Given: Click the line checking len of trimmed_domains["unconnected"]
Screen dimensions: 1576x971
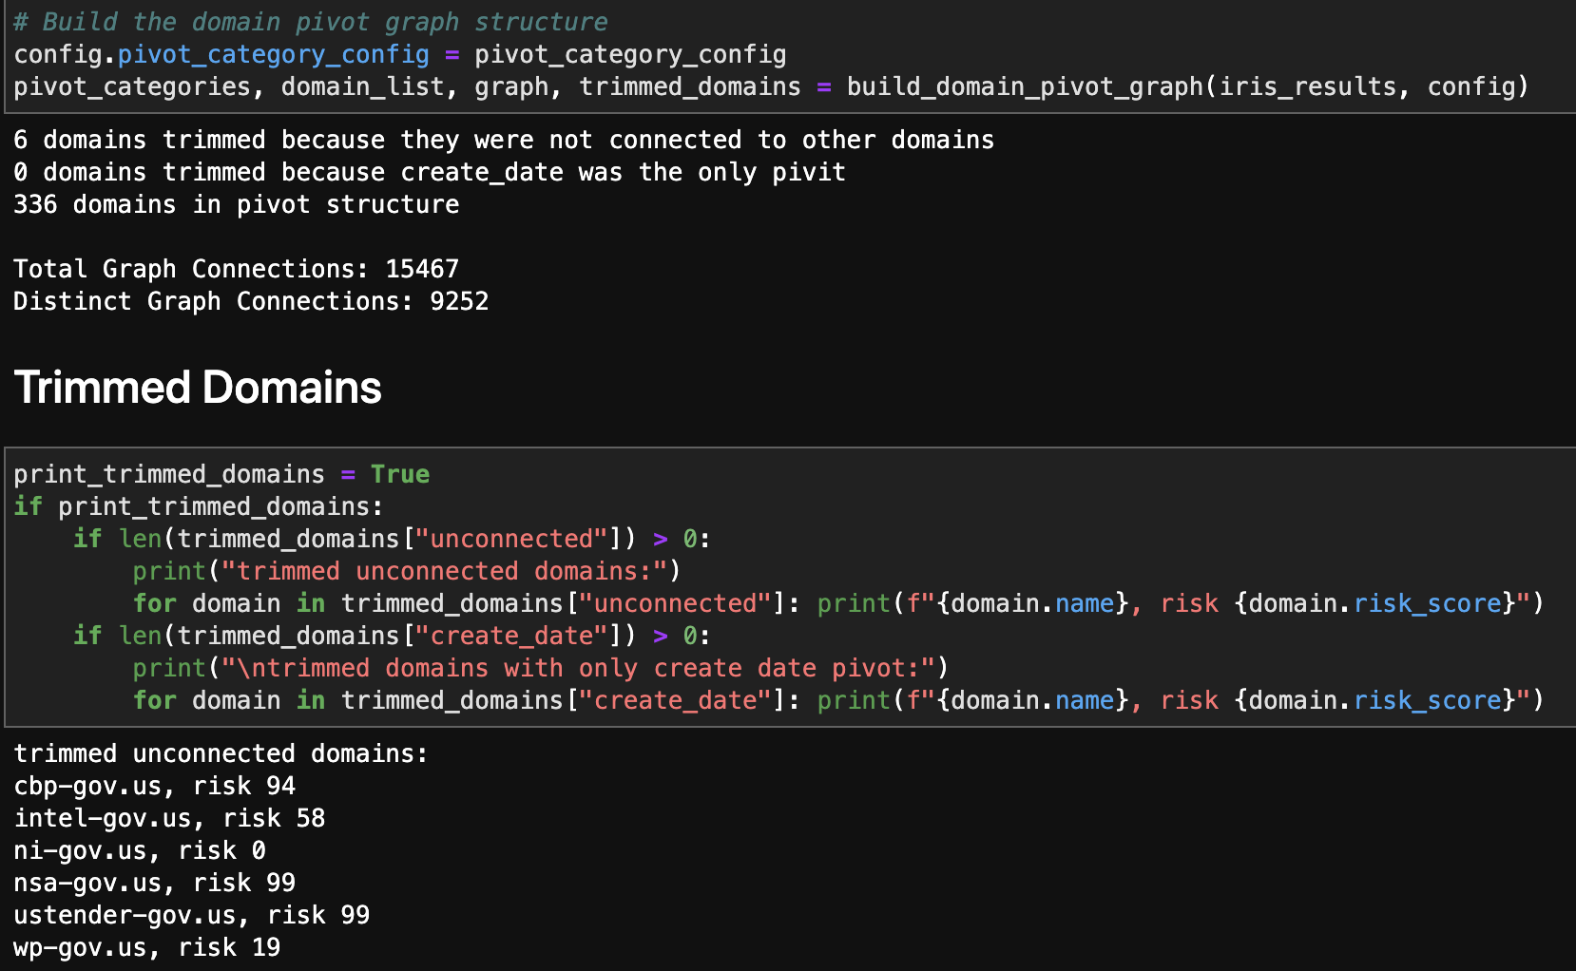Looking at the screenshot, I should [393, 539].
